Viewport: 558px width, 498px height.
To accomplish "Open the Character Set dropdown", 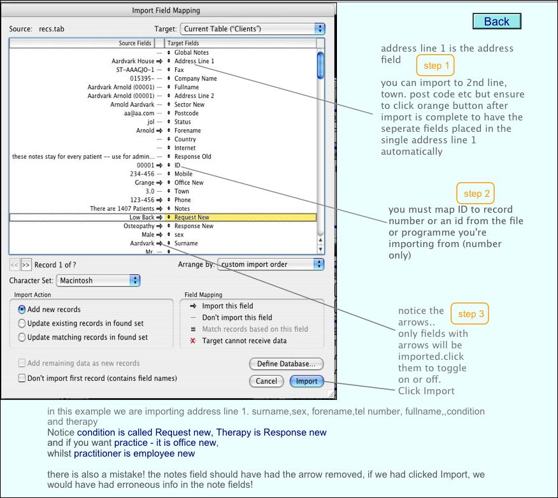I will pyautogui.click(x=98, y=280).
